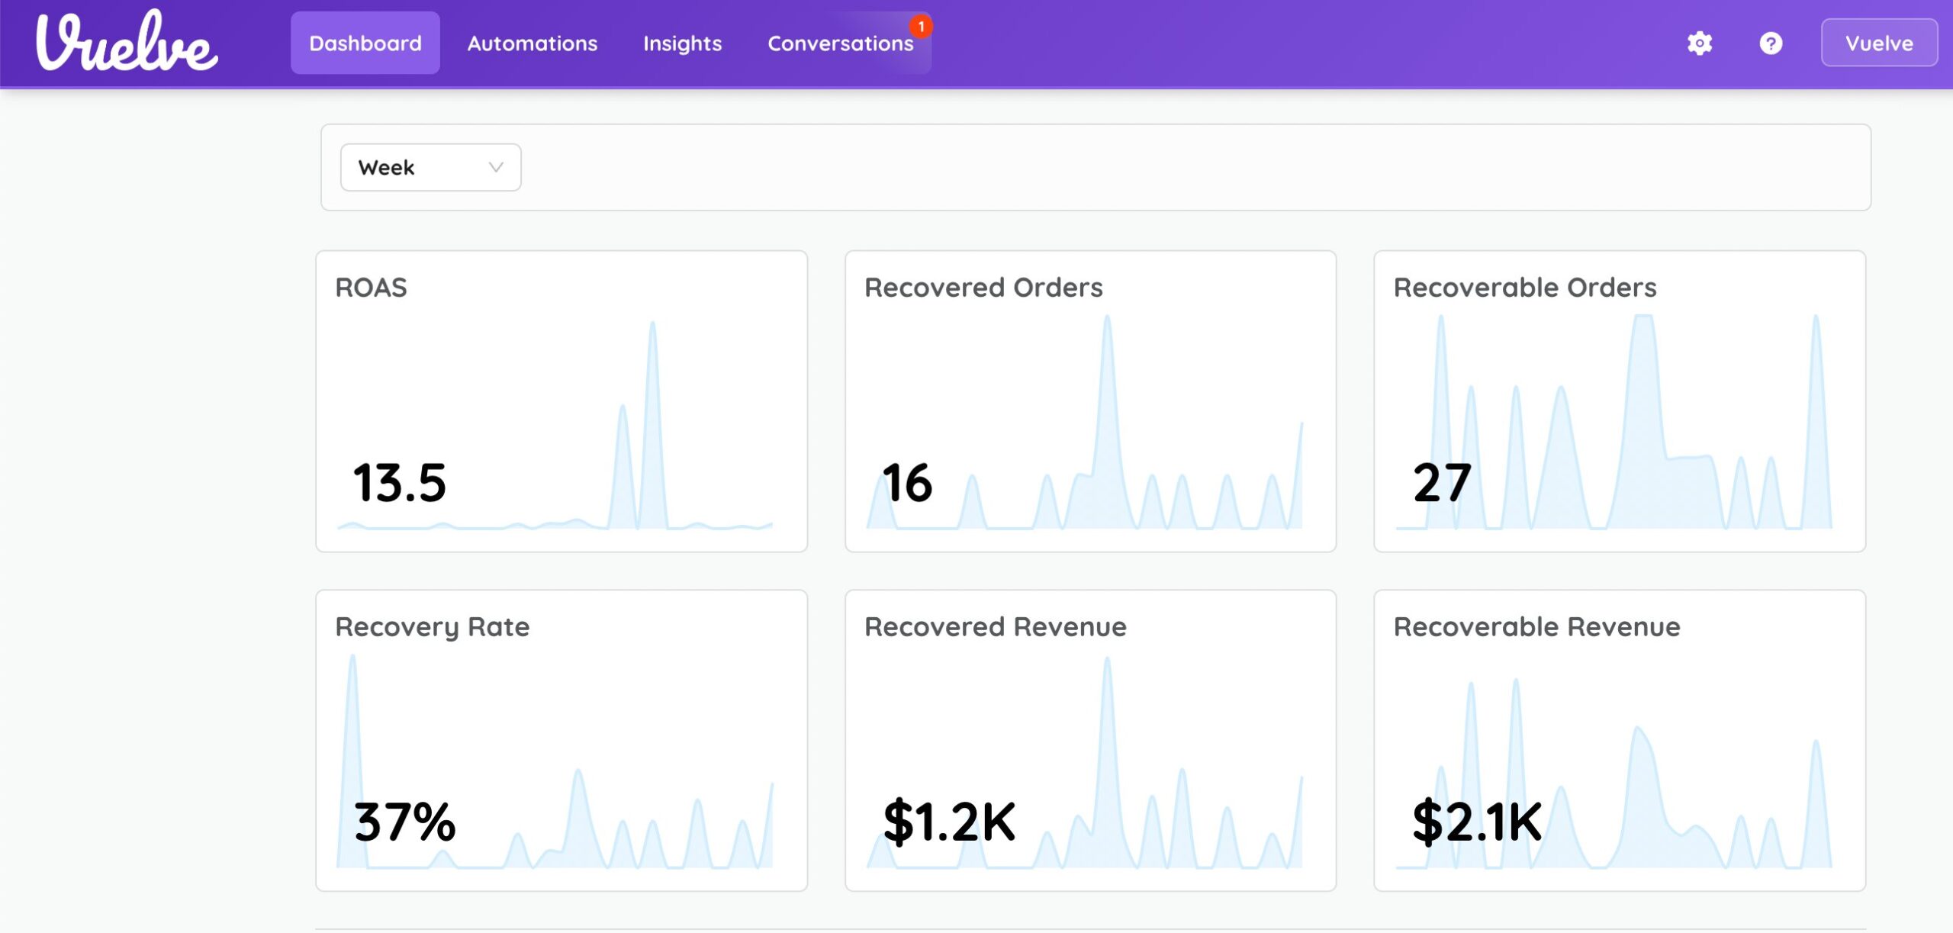Select the ROAS metric card
1953x933 pixels.
tap(561, 401)
